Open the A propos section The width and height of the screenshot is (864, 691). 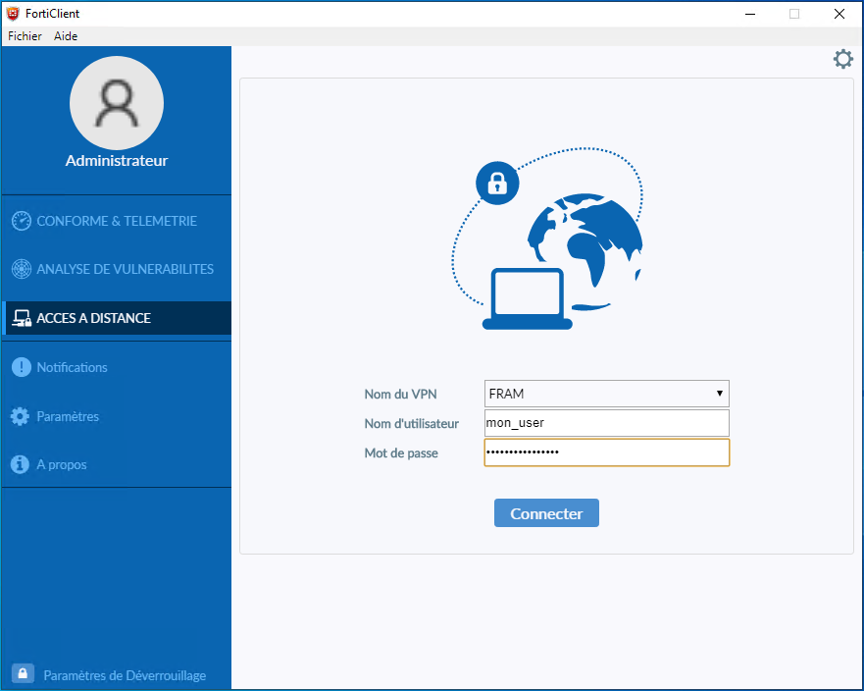point(62,465)
